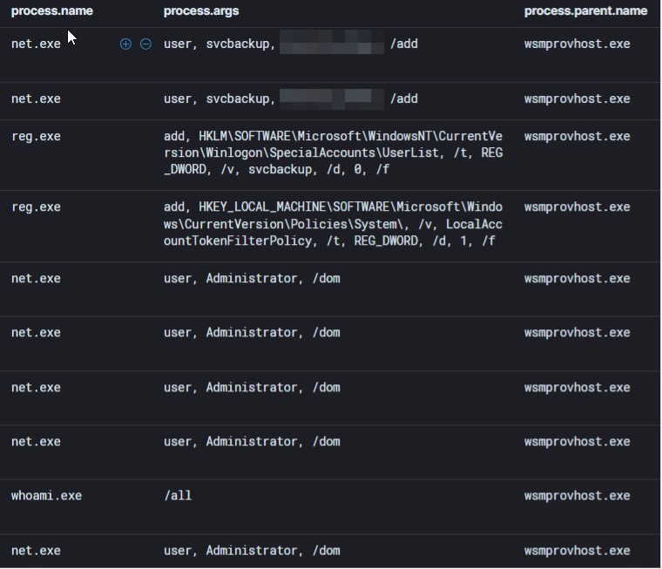This screenshot has height=569, width=662.
Task: Click the LocalAccountTokenFilterPolicy registry arguments cell
Action: [333, 224]
